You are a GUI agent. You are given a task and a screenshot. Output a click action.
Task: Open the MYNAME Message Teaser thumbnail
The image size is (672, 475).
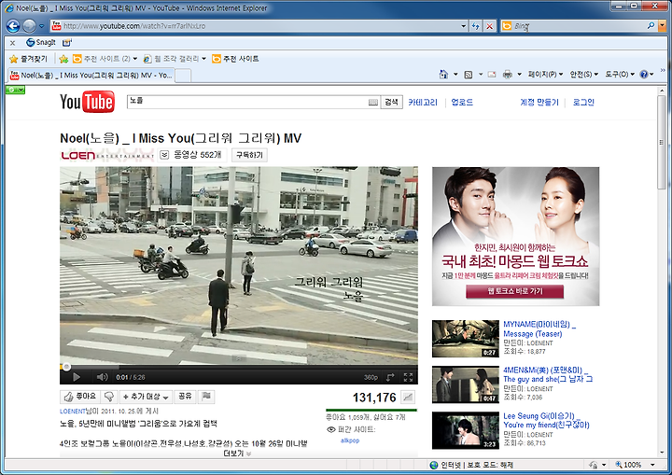click(466, 339)
